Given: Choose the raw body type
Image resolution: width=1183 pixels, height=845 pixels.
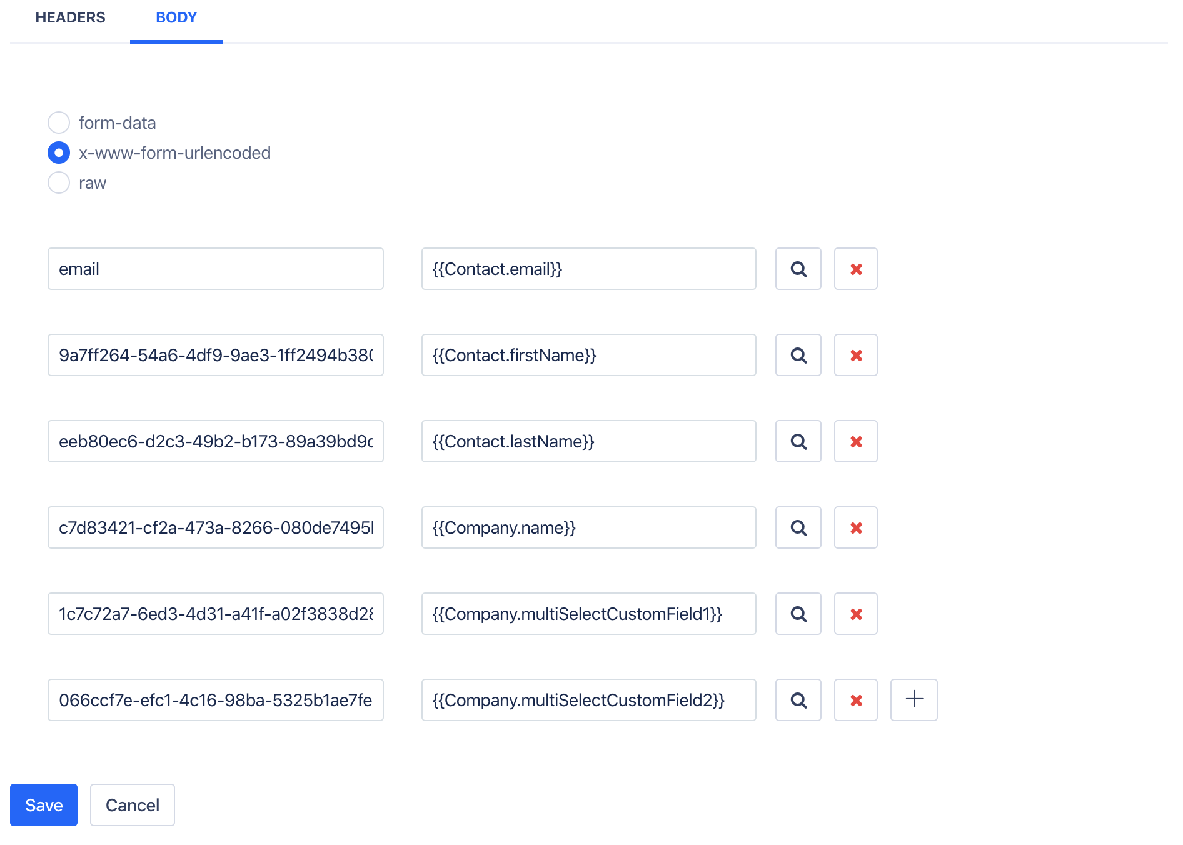Looking at the screenshot, I should [x=59, y=182].
